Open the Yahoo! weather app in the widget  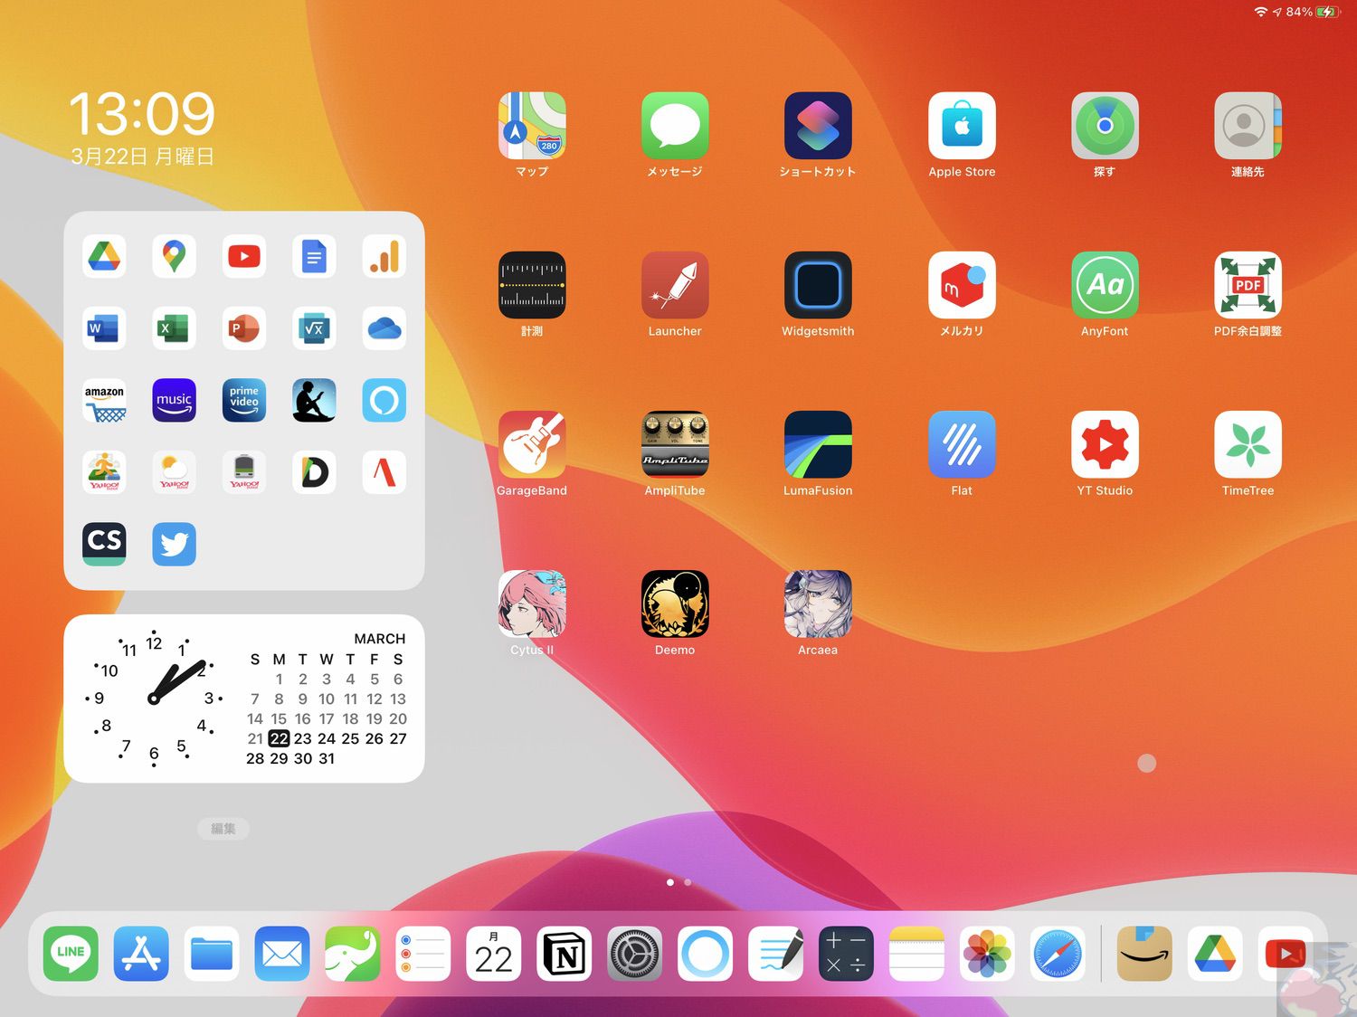(174, 472)
